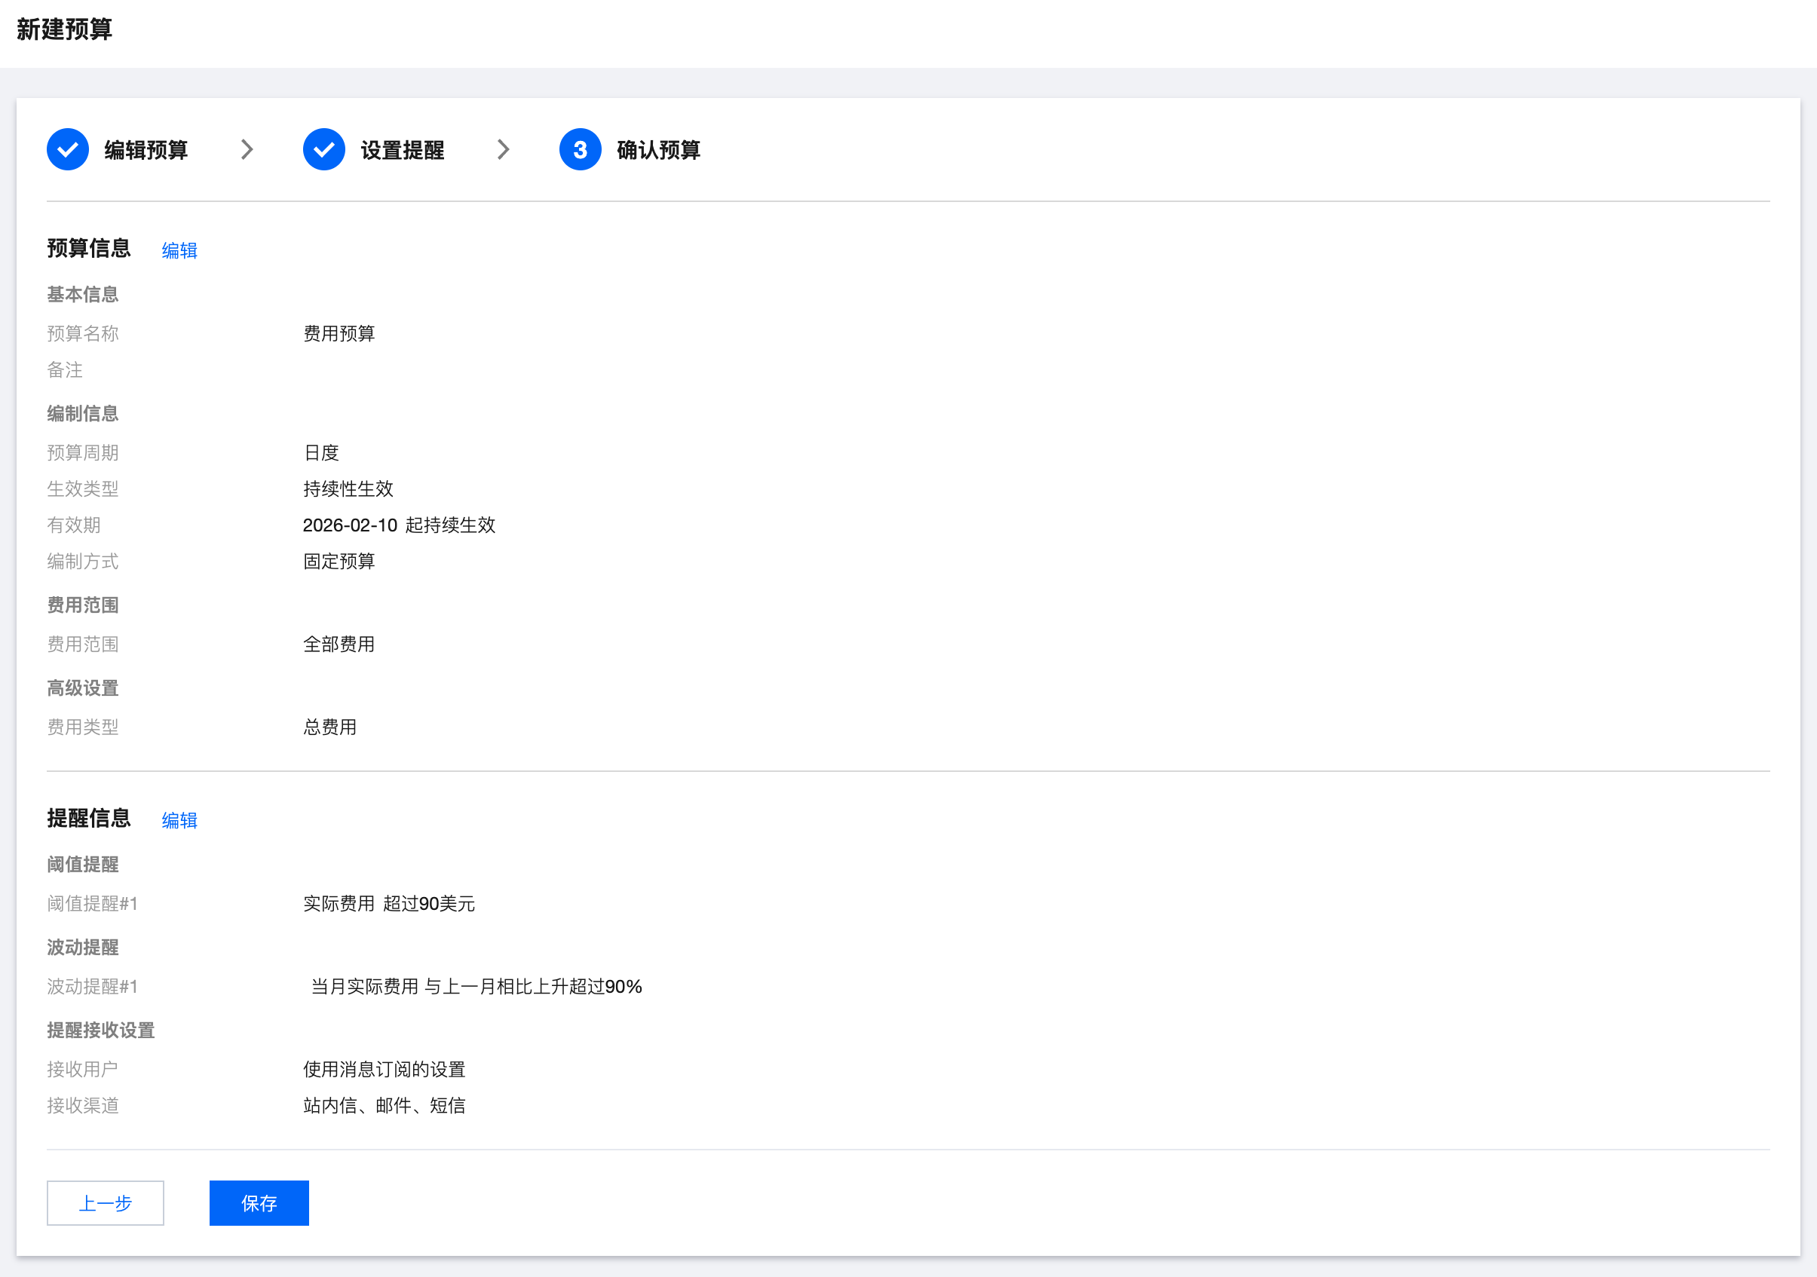Click the 预算周期 value 日度
1817x1277 pixels.
[321, 452]
